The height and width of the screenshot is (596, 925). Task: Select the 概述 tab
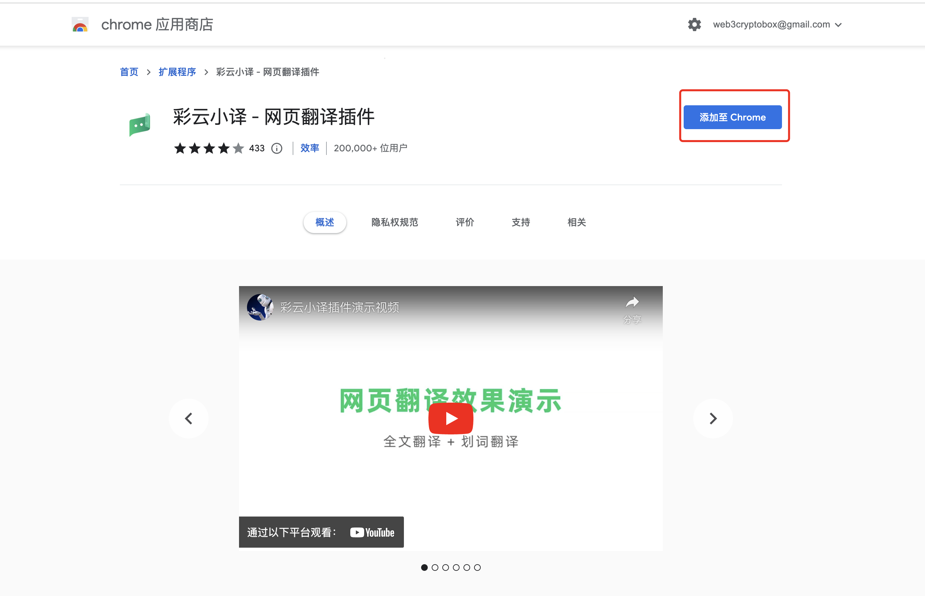click(324, 222)
